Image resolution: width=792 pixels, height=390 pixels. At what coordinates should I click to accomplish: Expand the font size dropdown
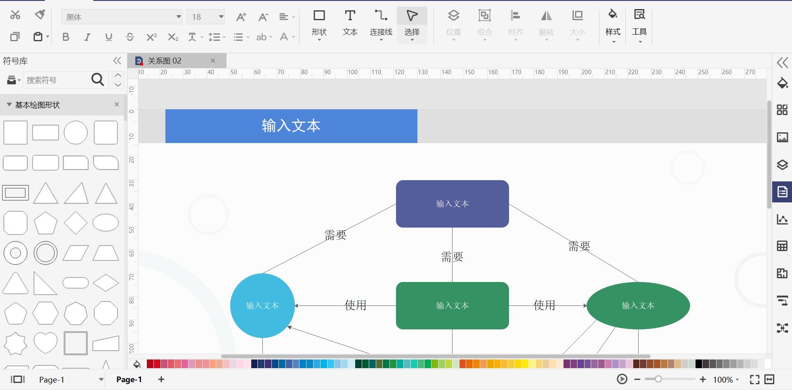coord(221,17)
